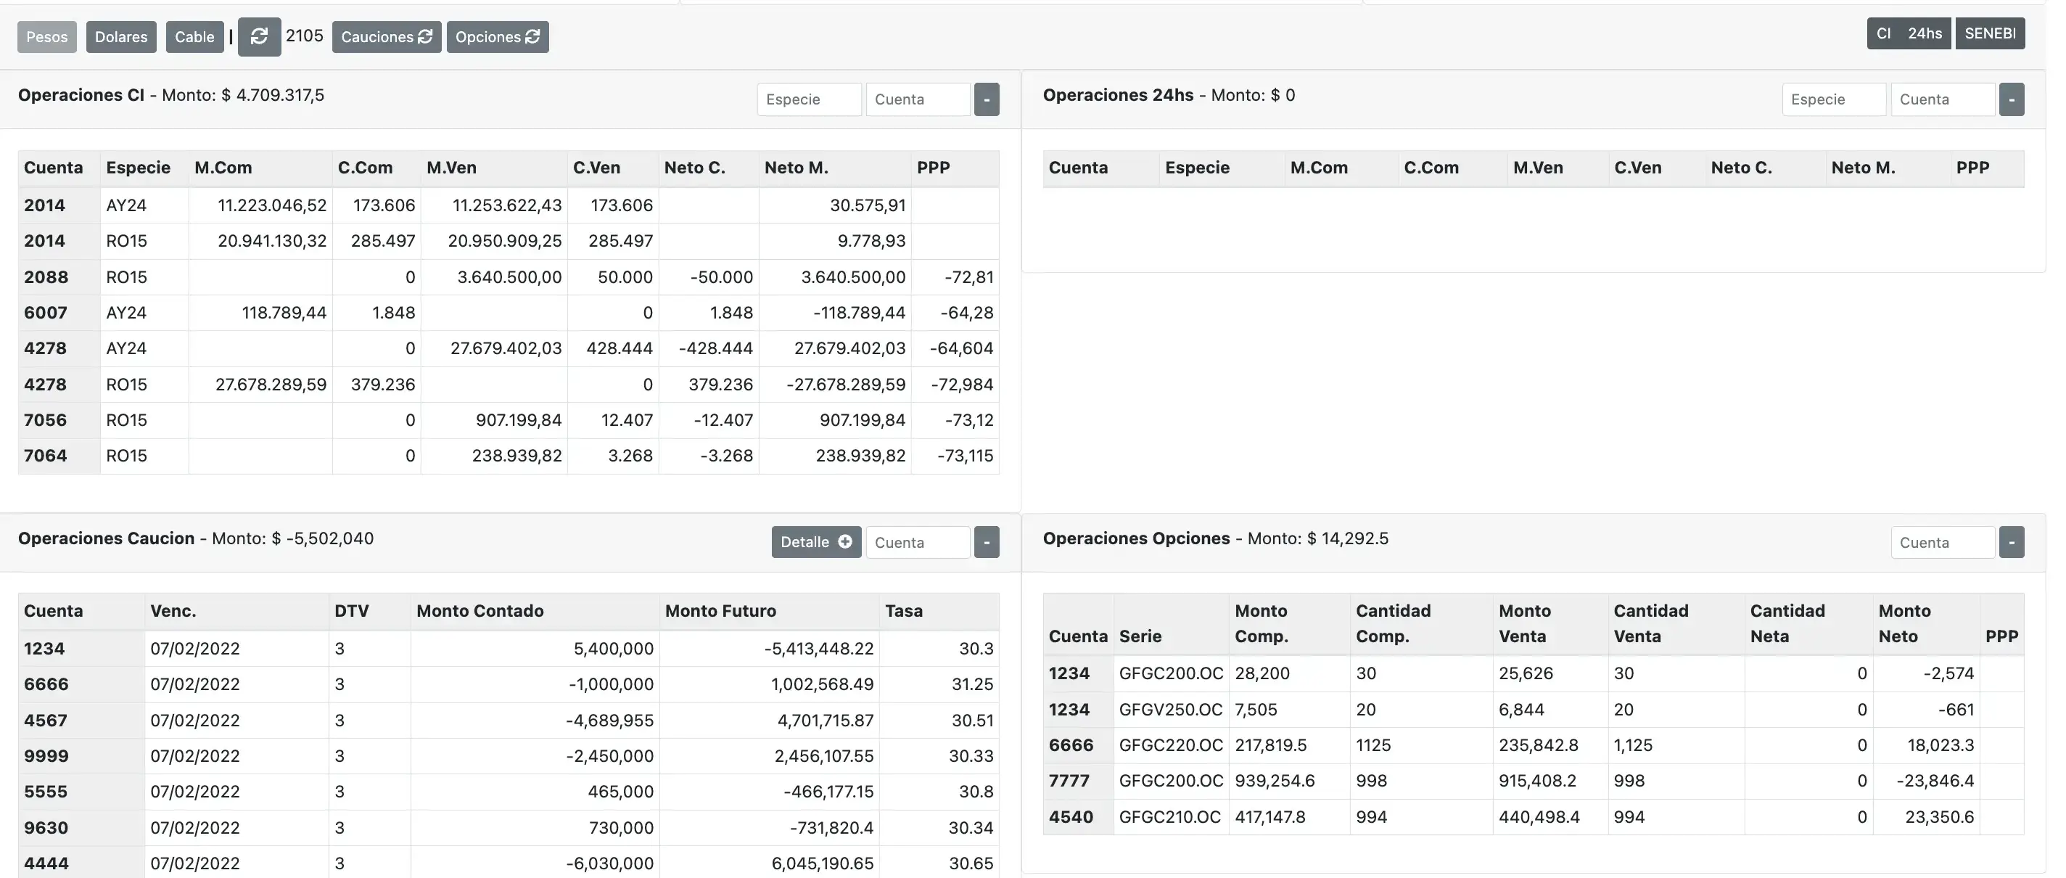Open Detalle plus button in Caucion panel

[815, 542]
